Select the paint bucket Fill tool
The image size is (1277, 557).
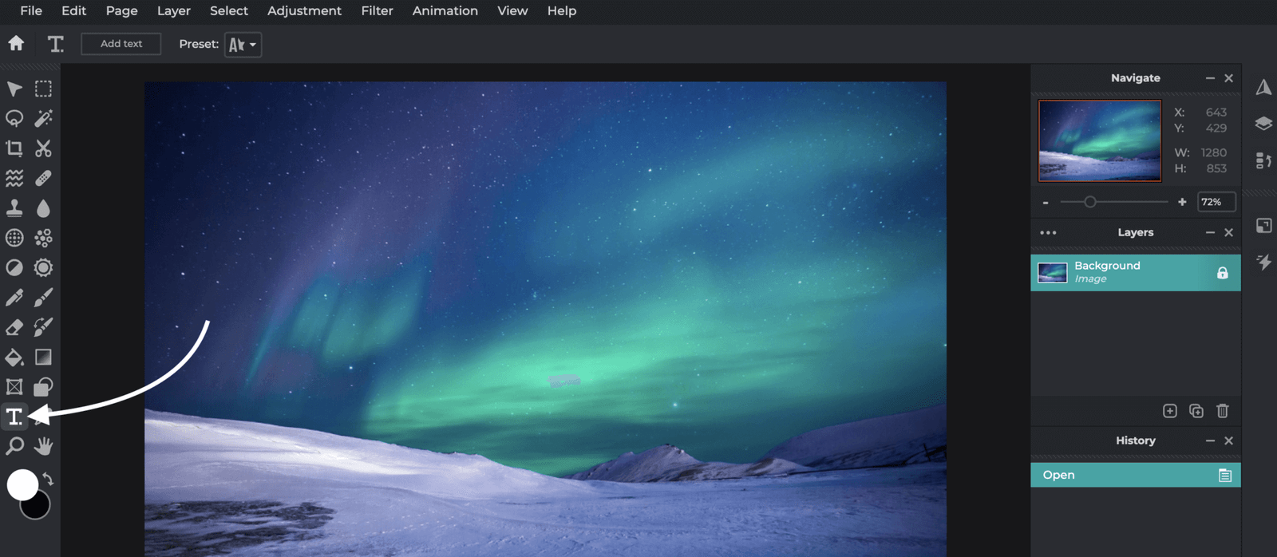(14, 357)
